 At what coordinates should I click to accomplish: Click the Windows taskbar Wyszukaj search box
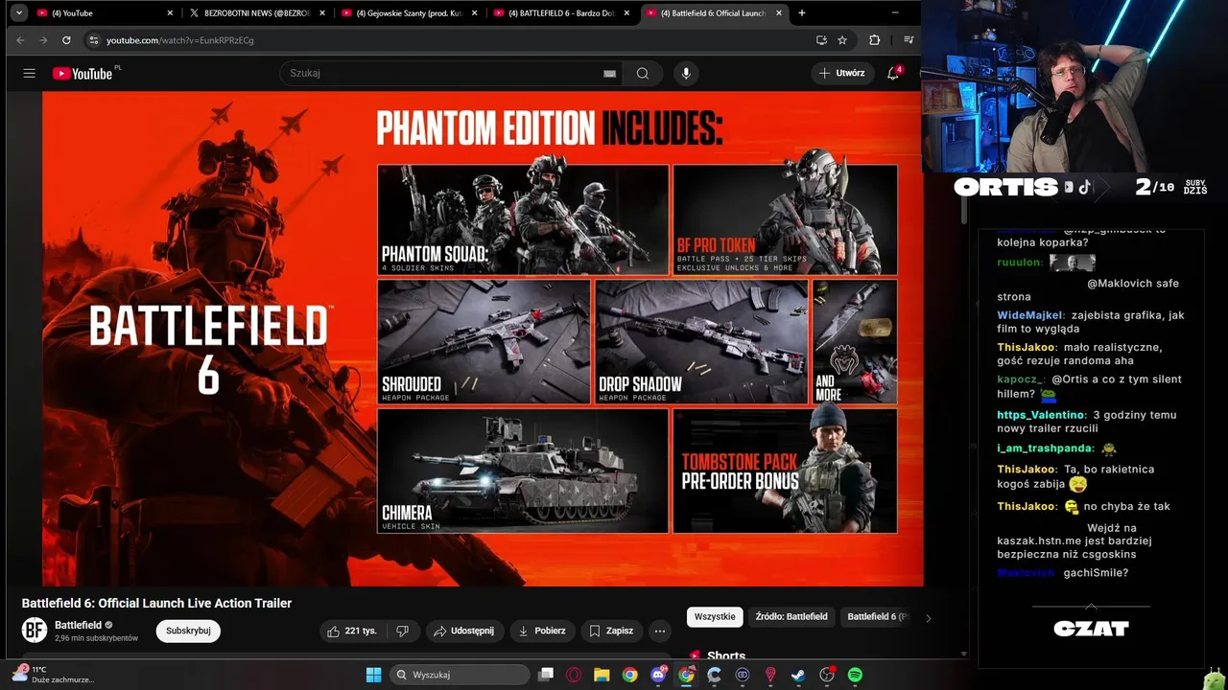click(x=460, y=675)
